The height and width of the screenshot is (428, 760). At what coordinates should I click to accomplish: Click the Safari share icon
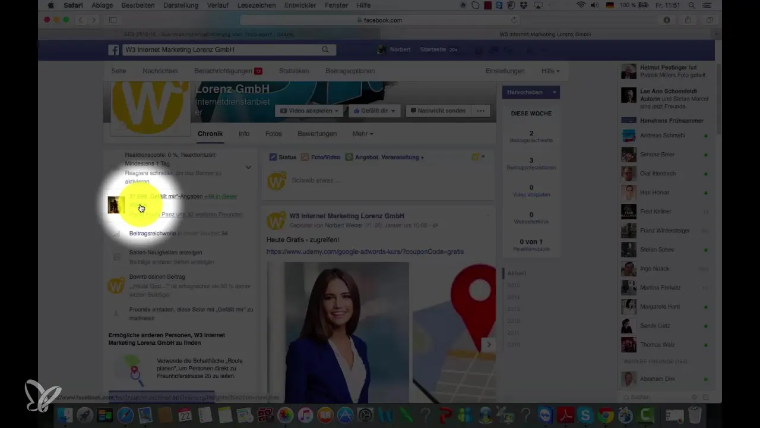pyautogui.click(x=688, y=20)
